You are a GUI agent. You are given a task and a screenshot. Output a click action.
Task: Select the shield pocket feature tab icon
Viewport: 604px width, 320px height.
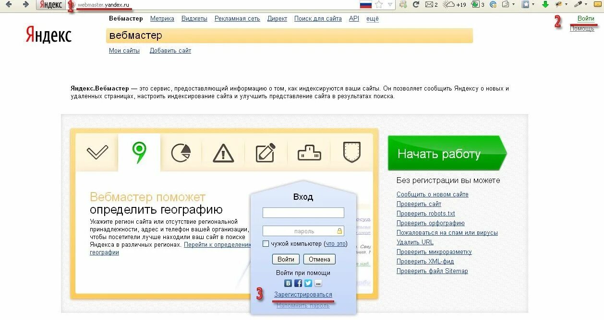(x=352, y=152)
